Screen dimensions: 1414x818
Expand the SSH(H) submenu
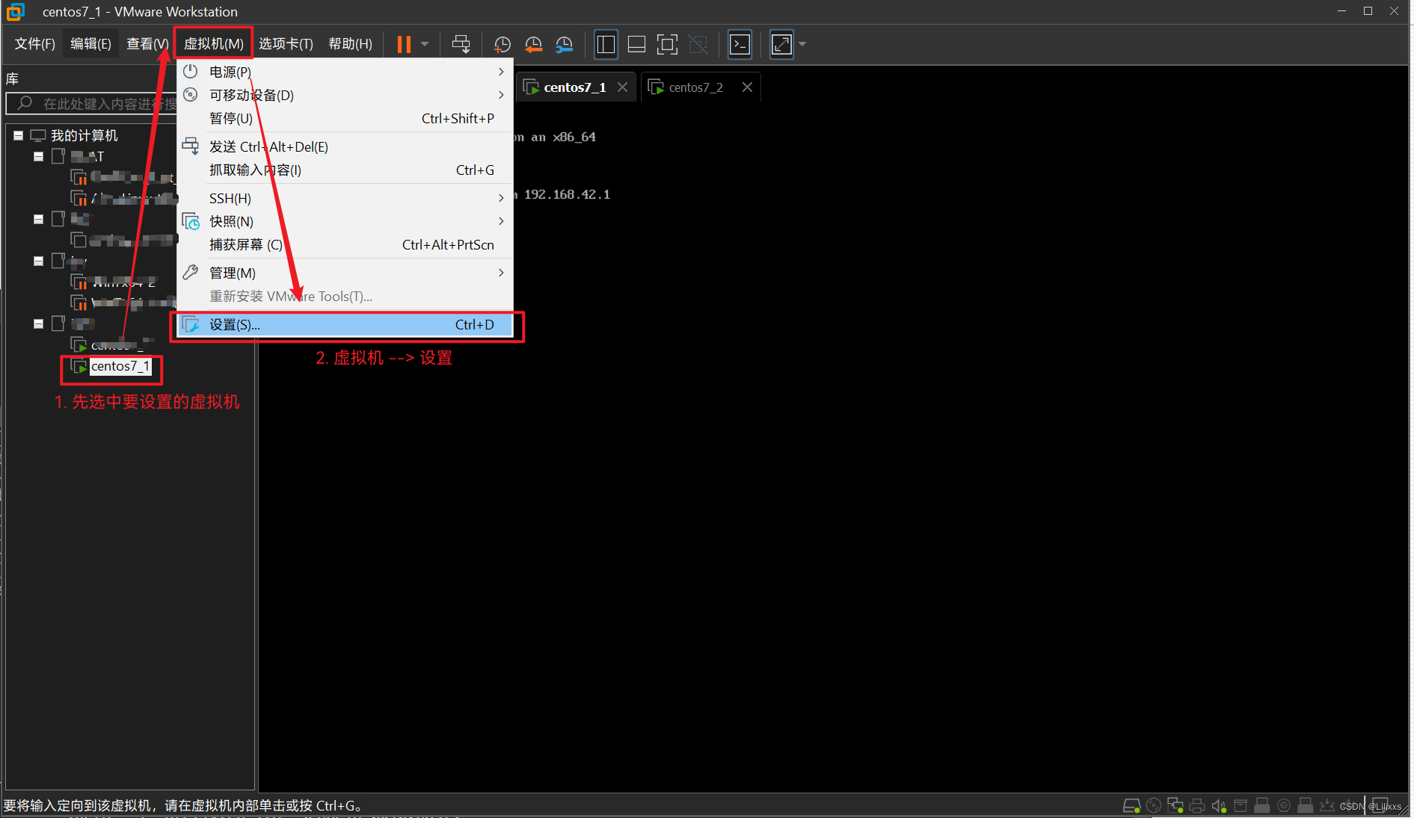tap(345, 198)
